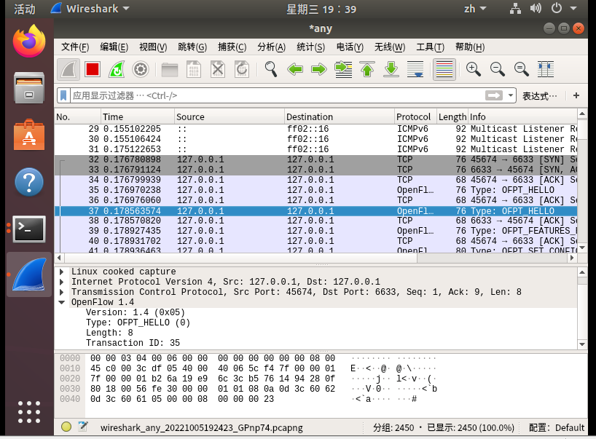Restart the current capture
The height and width of the screenshot is (439, 596).
(117, 69)
